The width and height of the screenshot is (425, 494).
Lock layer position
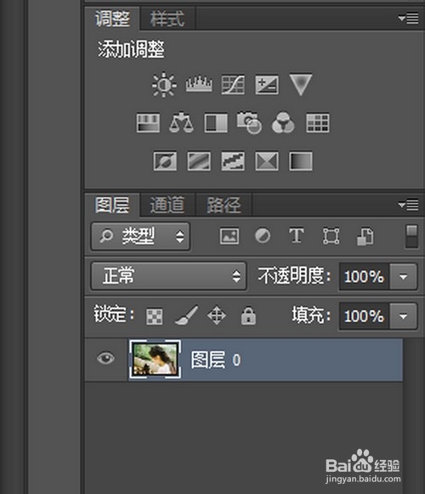click(217, 315)
